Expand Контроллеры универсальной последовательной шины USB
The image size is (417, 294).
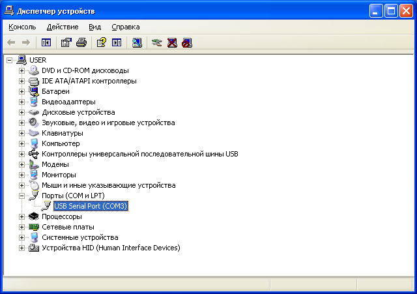(22, 154)
